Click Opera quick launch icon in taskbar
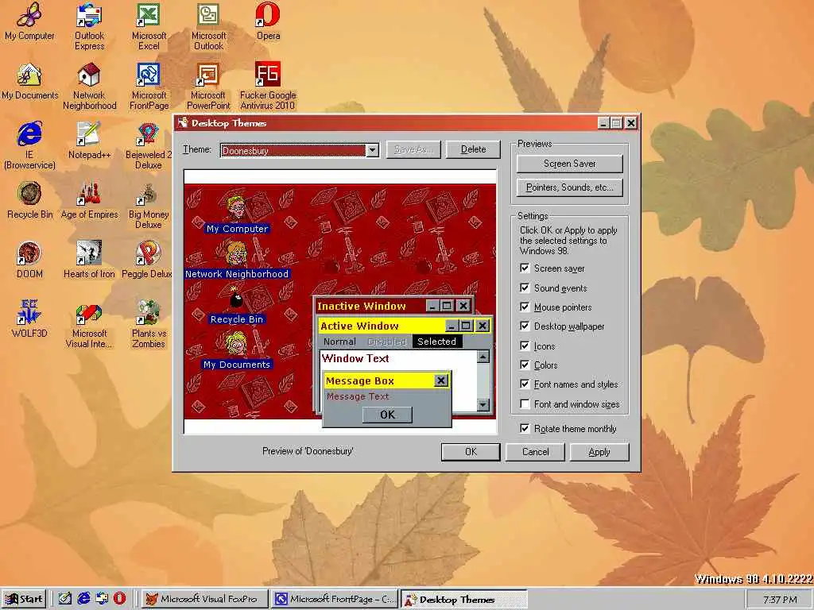 [x=119, y=598]
